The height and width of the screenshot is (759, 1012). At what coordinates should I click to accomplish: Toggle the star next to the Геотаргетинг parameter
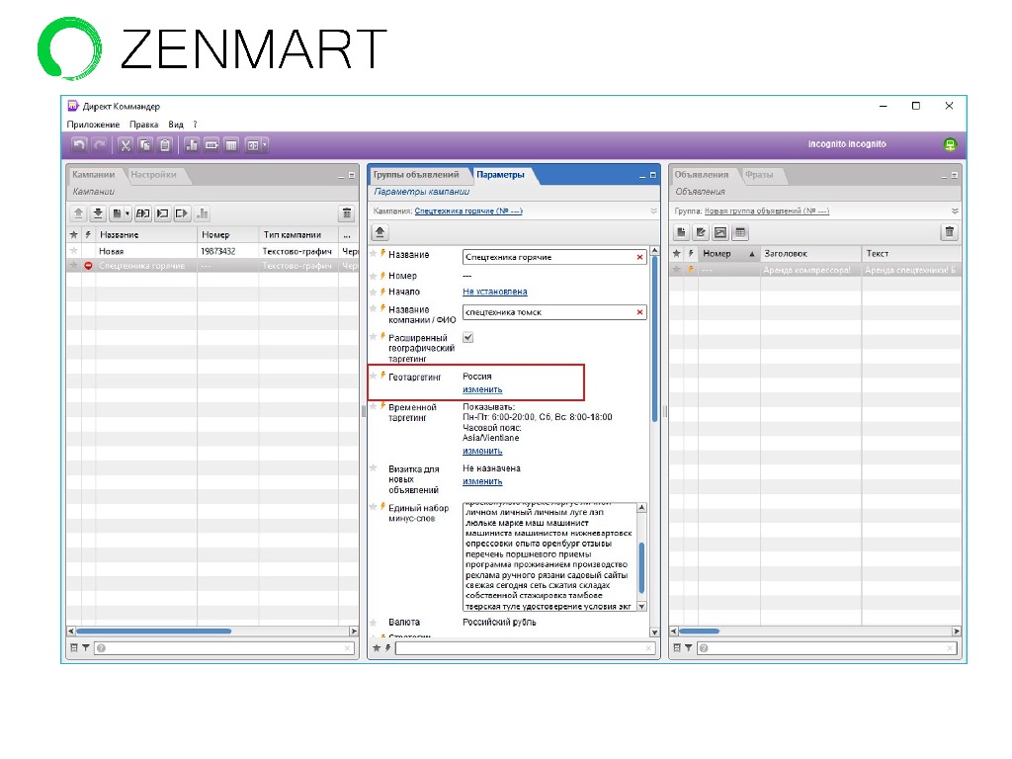pos(374,376)
